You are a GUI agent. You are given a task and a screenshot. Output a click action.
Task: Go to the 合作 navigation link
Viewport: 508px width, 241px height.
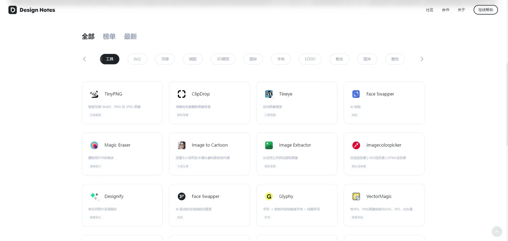pos(445,10)
